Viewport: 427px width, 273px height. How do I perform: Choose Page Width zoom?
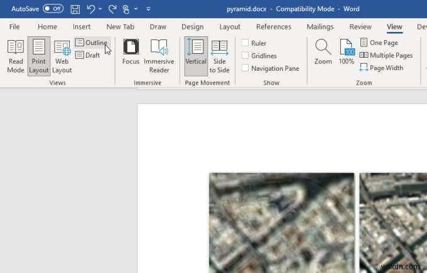381,68
